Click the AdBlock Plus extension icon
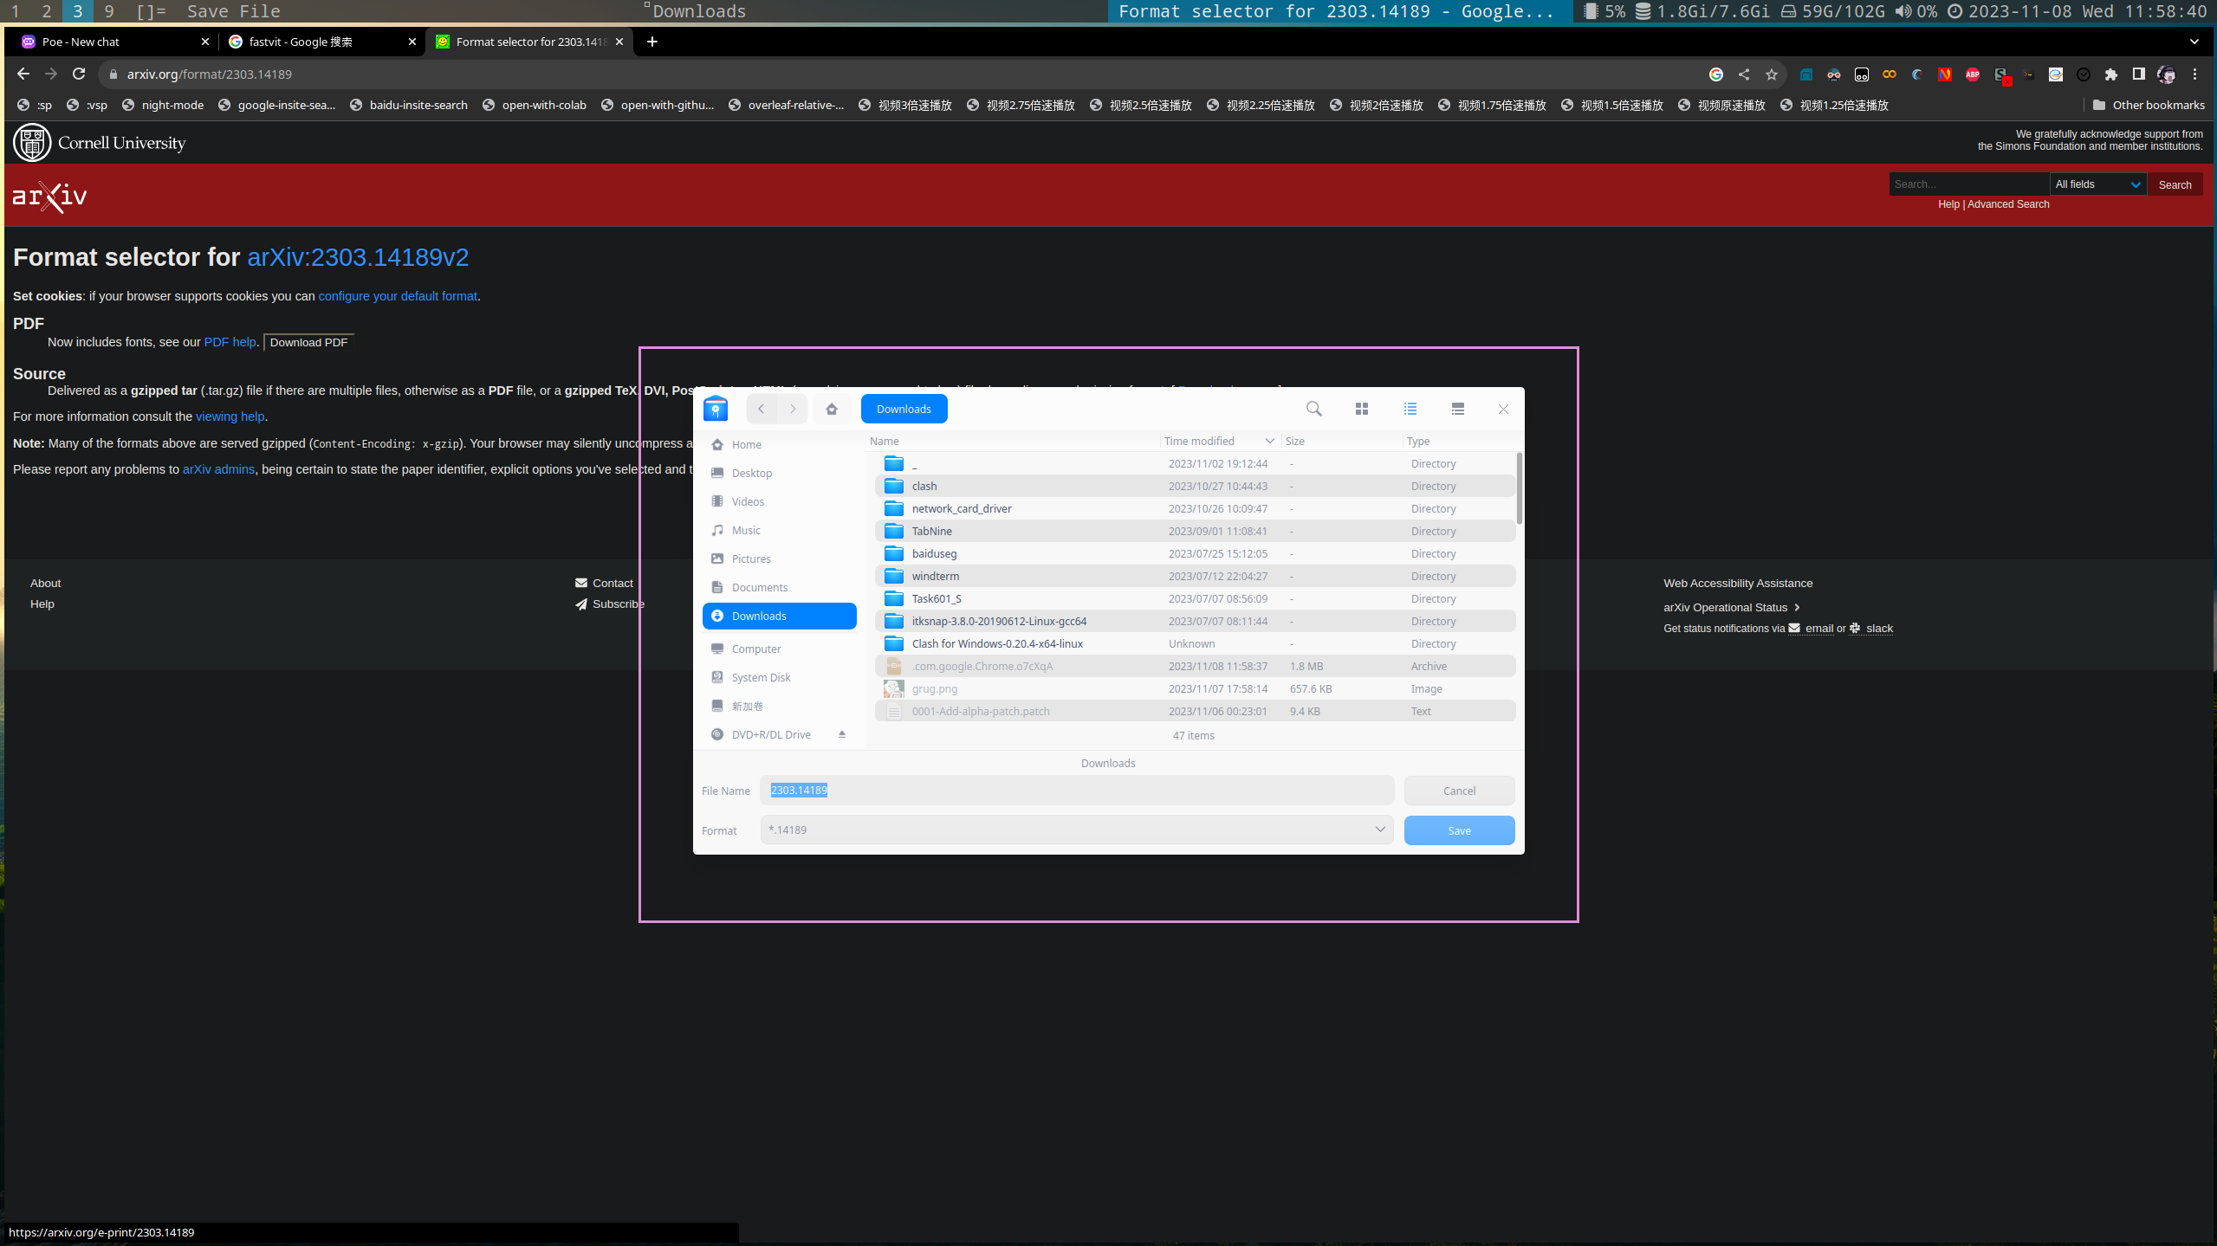The width and height of the screenshot is (2217, 1246). 1973,74
